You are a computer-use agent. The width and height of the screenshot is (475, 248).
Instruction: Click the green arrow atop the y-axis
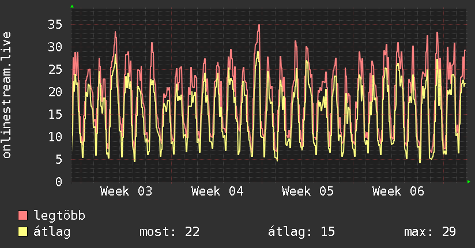pos(72,6)
